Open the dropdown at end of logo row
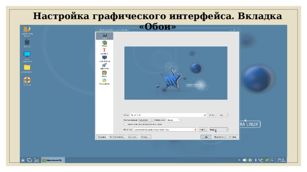 (218, 129)
